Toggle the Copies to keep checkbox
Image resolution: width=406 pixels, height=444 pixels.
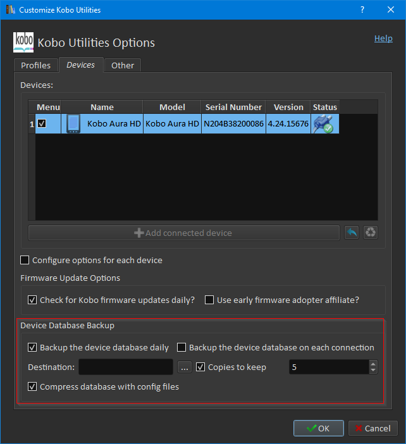200,367
